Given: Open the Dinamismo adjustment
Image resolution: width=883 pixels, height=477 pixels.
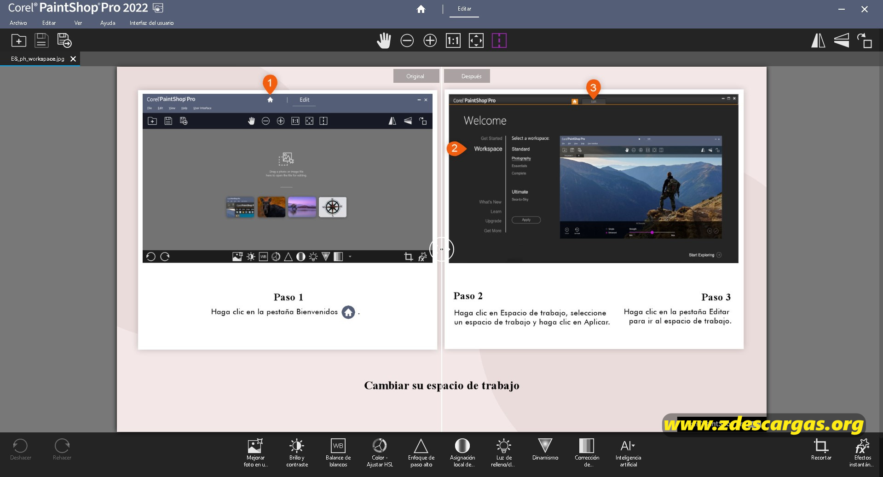Looking at the screenshot, I should coord(545,449).
